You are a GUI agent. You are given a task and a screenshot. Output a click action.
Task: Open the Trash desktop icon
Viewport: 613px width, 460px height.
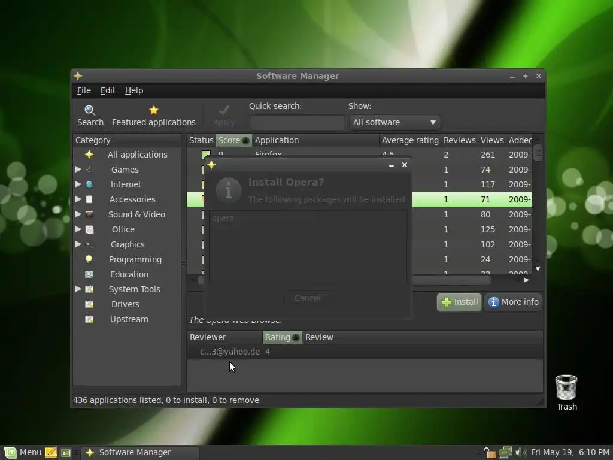(566, 388)
